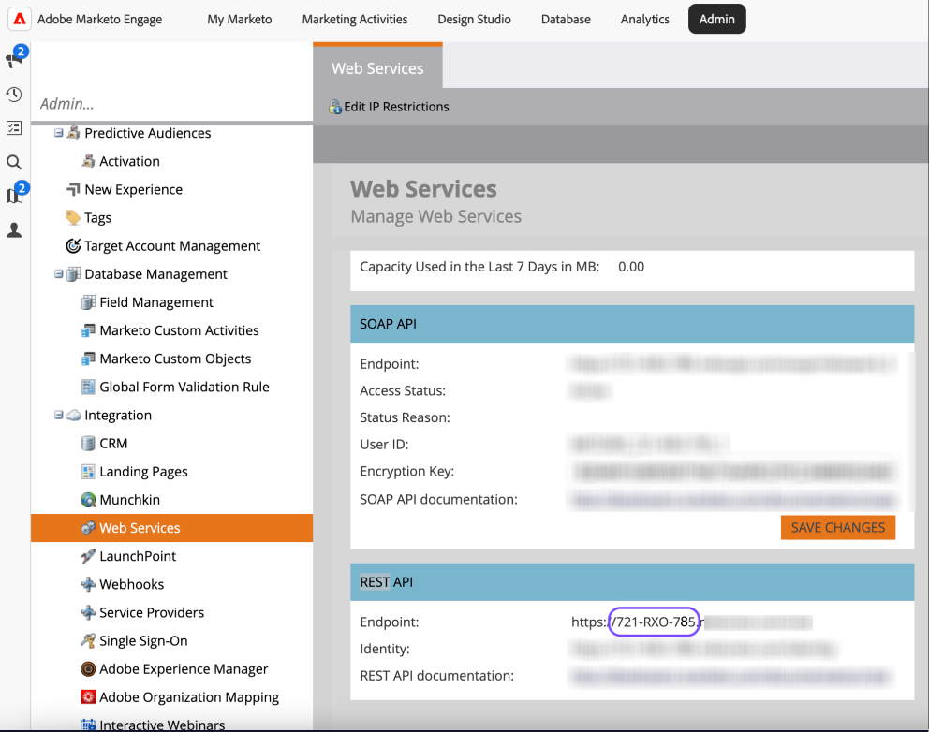Click the blurred SOAP API documentation link
The width and height of the screenshot is (929, 732).
[x=732, y=500]
